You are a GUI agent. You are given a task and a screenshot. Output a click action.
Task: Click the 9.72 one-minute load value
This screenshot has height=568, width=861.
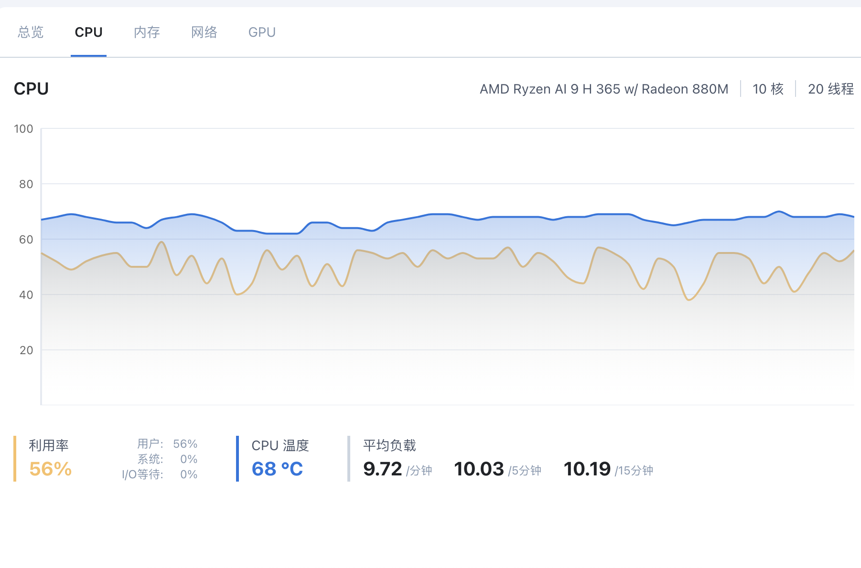coord(382,469)
